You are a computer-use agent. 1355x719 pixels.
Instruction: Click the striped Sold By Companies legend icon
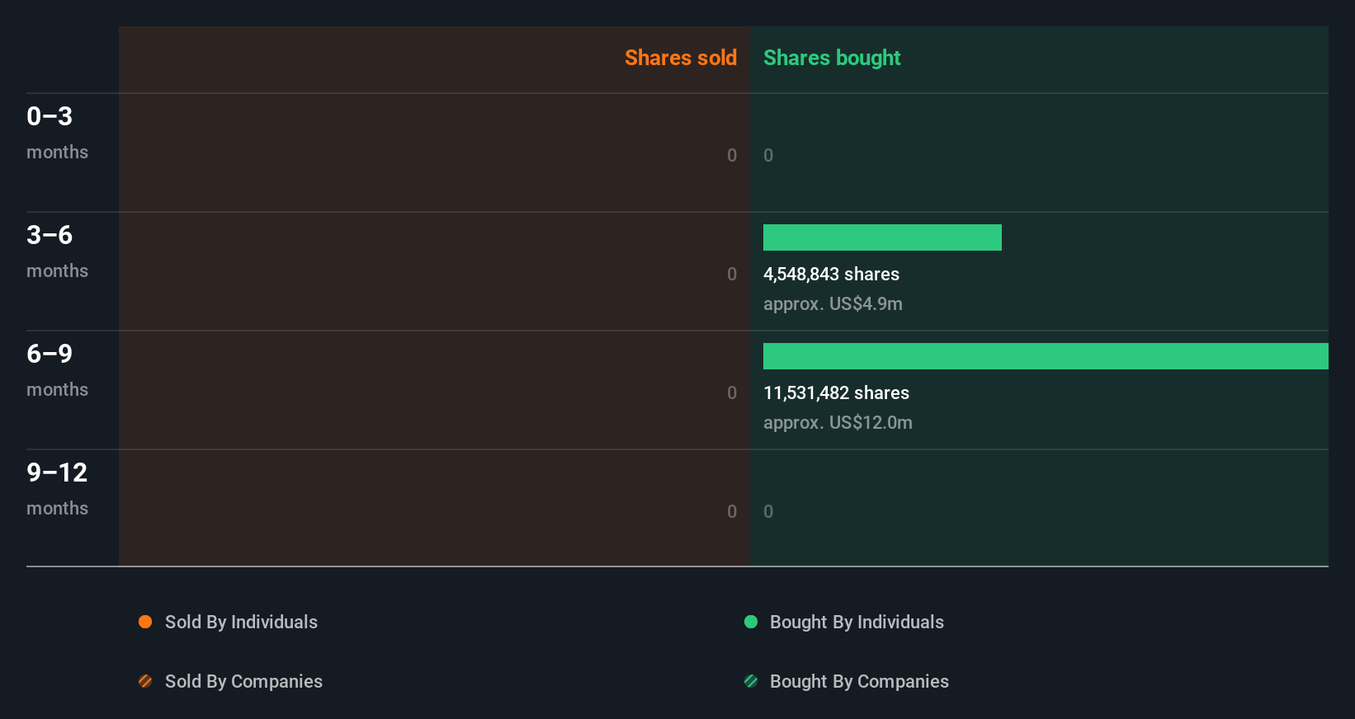[145, 681]
